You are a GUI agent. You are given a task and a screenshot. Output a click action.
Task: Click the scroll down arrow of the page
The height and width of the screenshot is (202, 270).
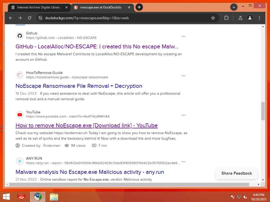point(263,180)
